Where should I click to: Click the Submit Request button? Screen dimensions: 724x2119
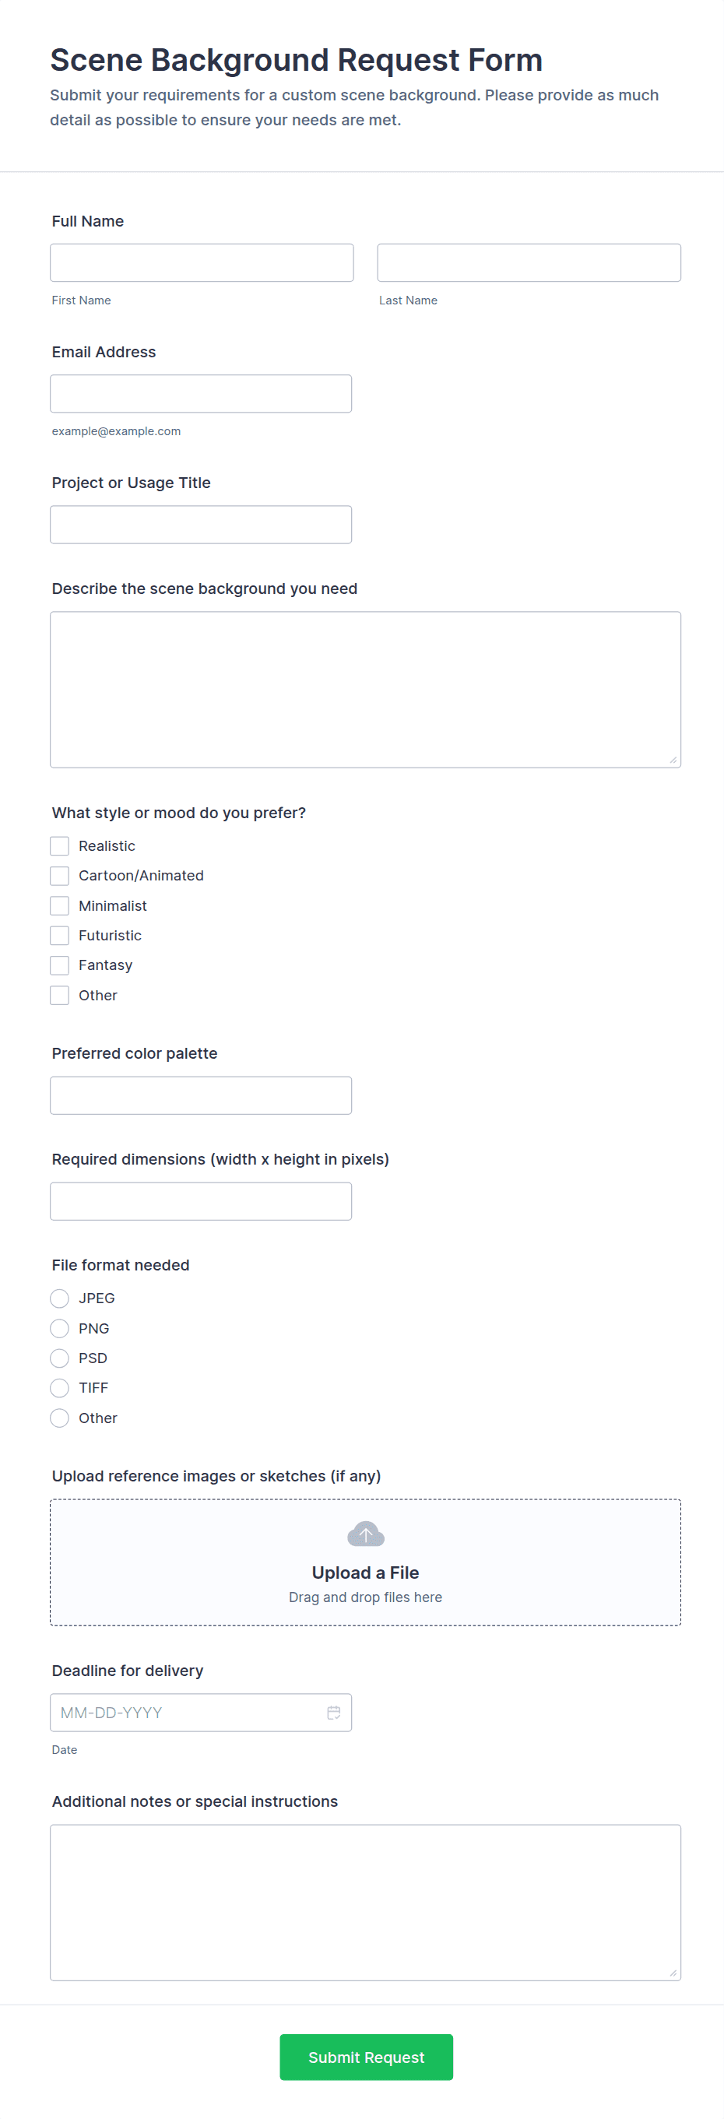366,2058
